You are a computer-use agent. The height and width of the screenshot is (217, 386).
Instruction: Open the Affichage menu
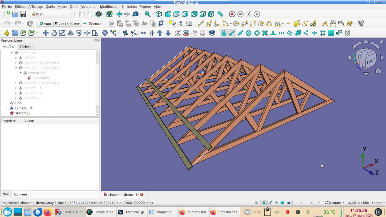pos(36,7)
